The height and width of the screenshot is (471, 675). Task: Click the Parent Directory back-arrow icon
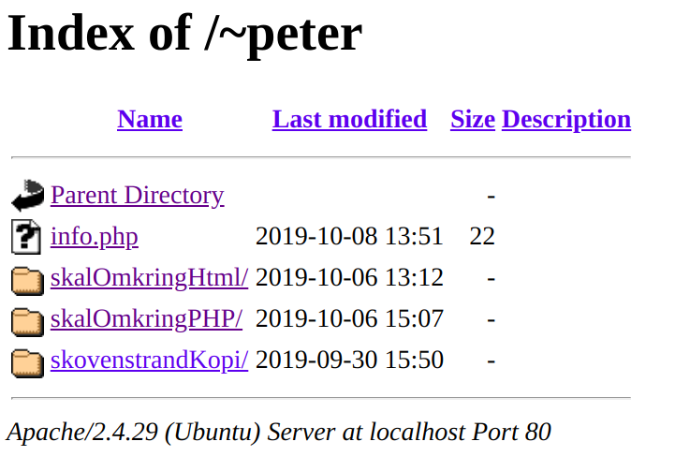27,196
